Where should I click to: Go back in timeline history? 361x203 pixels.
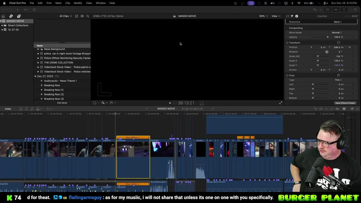point(147,109)
